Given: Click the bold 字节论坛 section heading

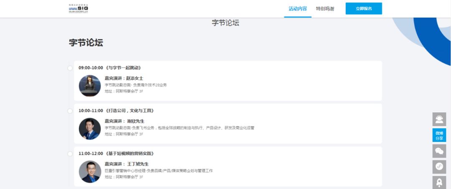Looking at the screenshot, I should [x=86, y=43].
